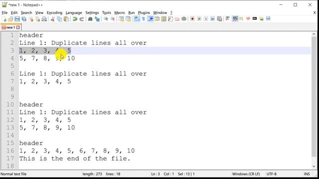319x179 pixels.
Task: Play back the recorded macro
Action: coord(206,19)
